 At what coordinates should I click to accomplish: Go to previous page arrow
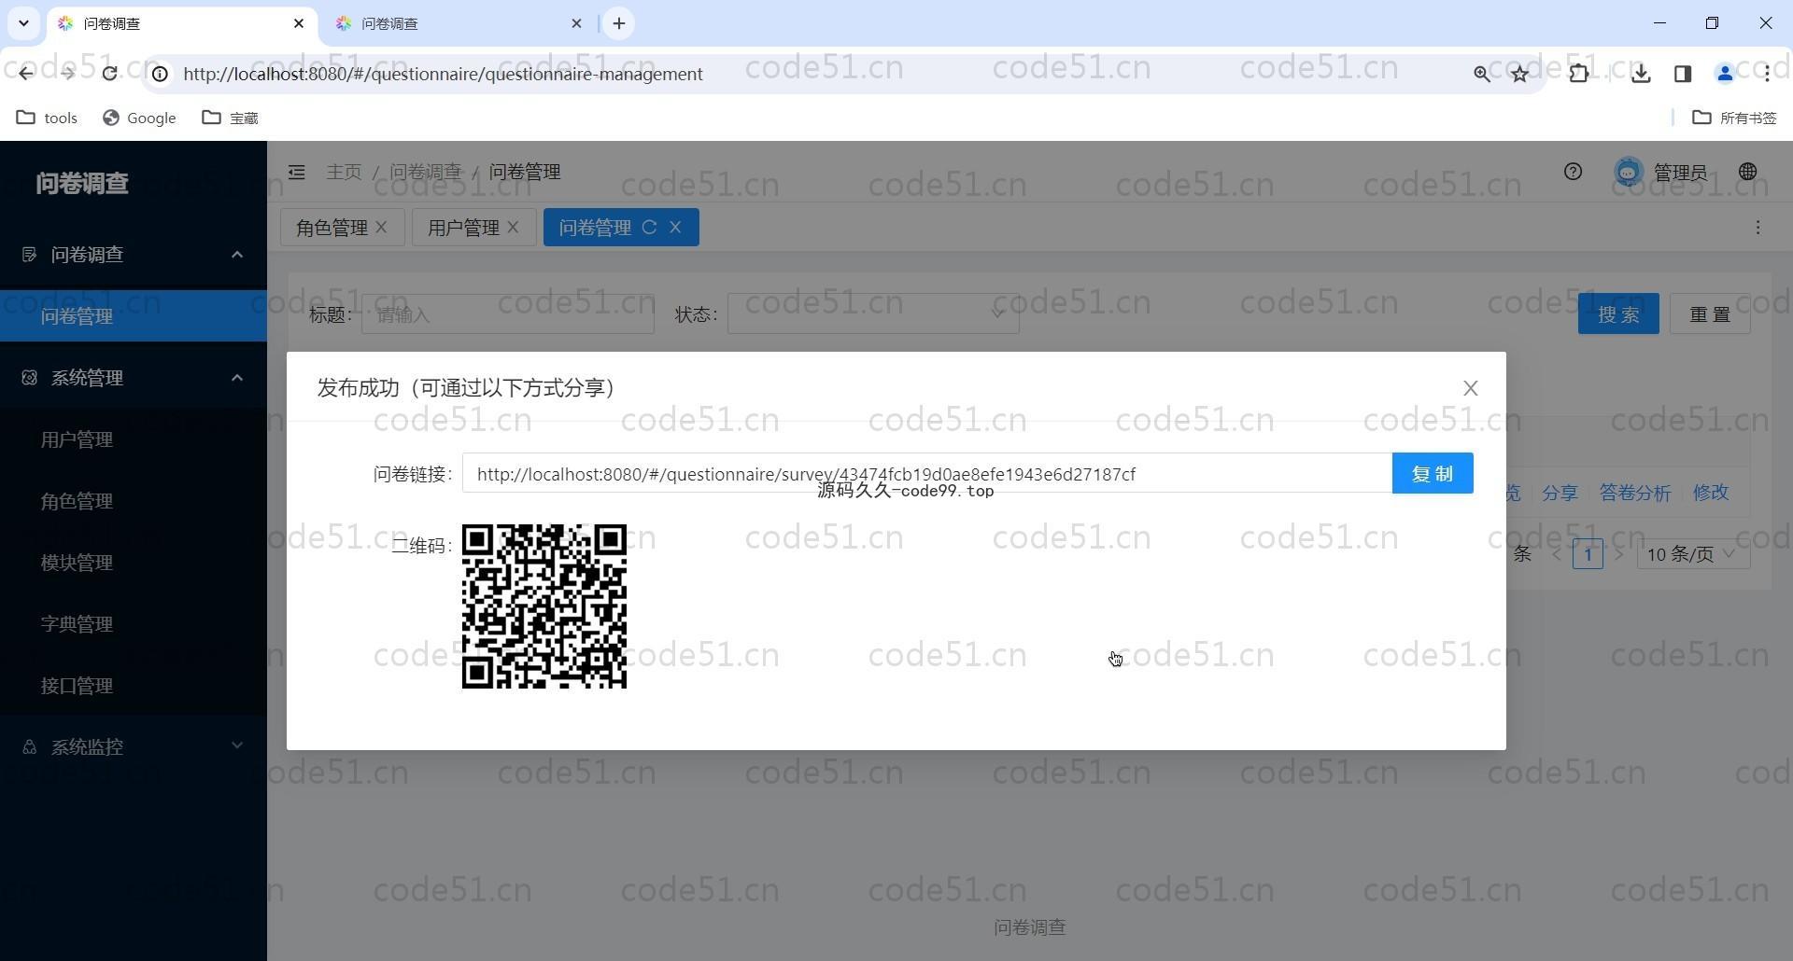pyautogui.click(x=1556, y=554)
